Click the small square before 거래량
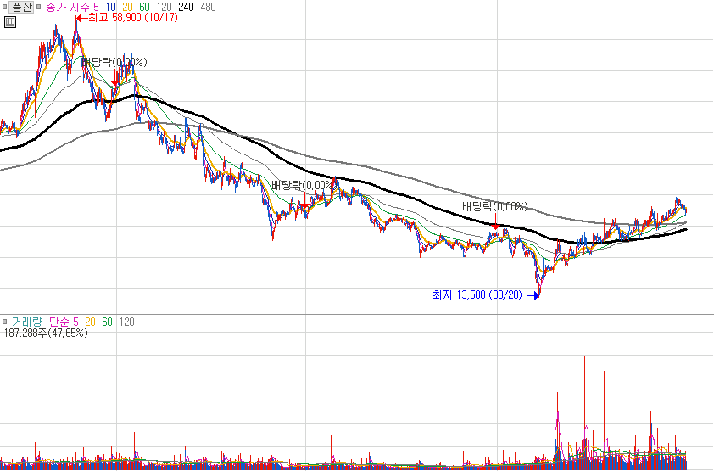Viewport: 714px width, 471px height. 4,322
